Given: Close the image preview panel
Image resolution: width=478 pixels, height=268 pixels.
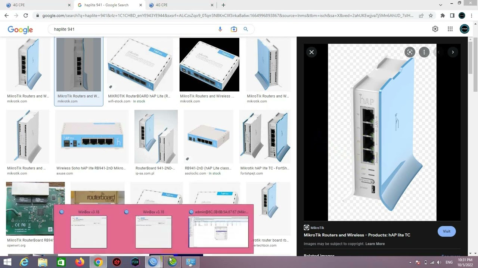Looking at the screenshot, I should [311, 52].
